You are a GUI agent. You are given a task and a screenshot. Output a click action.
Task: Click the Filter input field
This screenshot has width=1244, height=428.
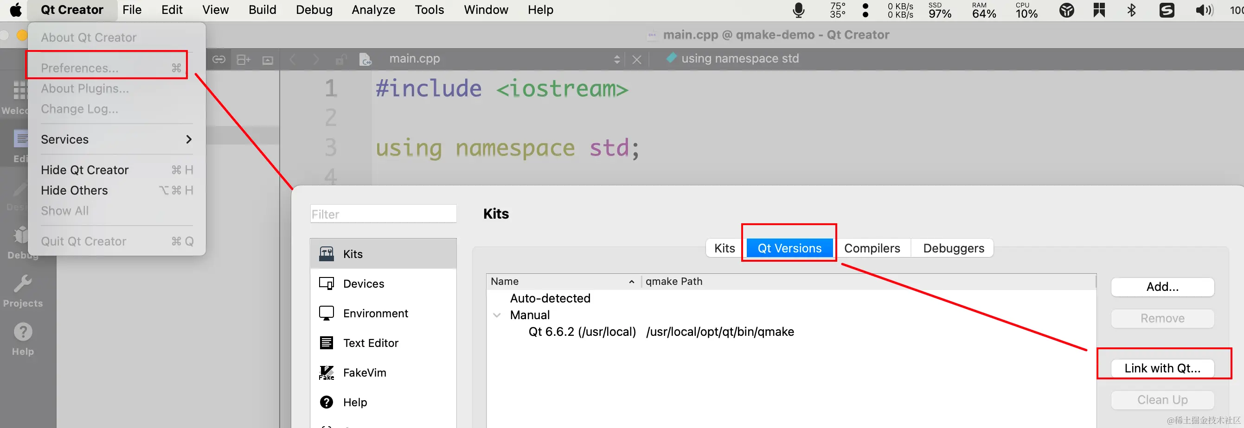coord(384,214)
